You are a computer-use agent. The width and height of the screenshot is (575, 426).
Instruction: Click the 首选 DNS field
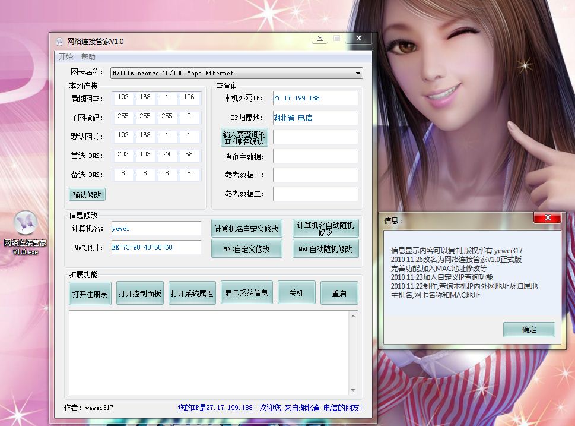(156, 155)
